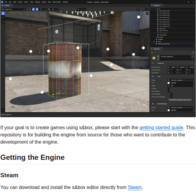Expand the Hud tree arrow

[x=154, y=42]
